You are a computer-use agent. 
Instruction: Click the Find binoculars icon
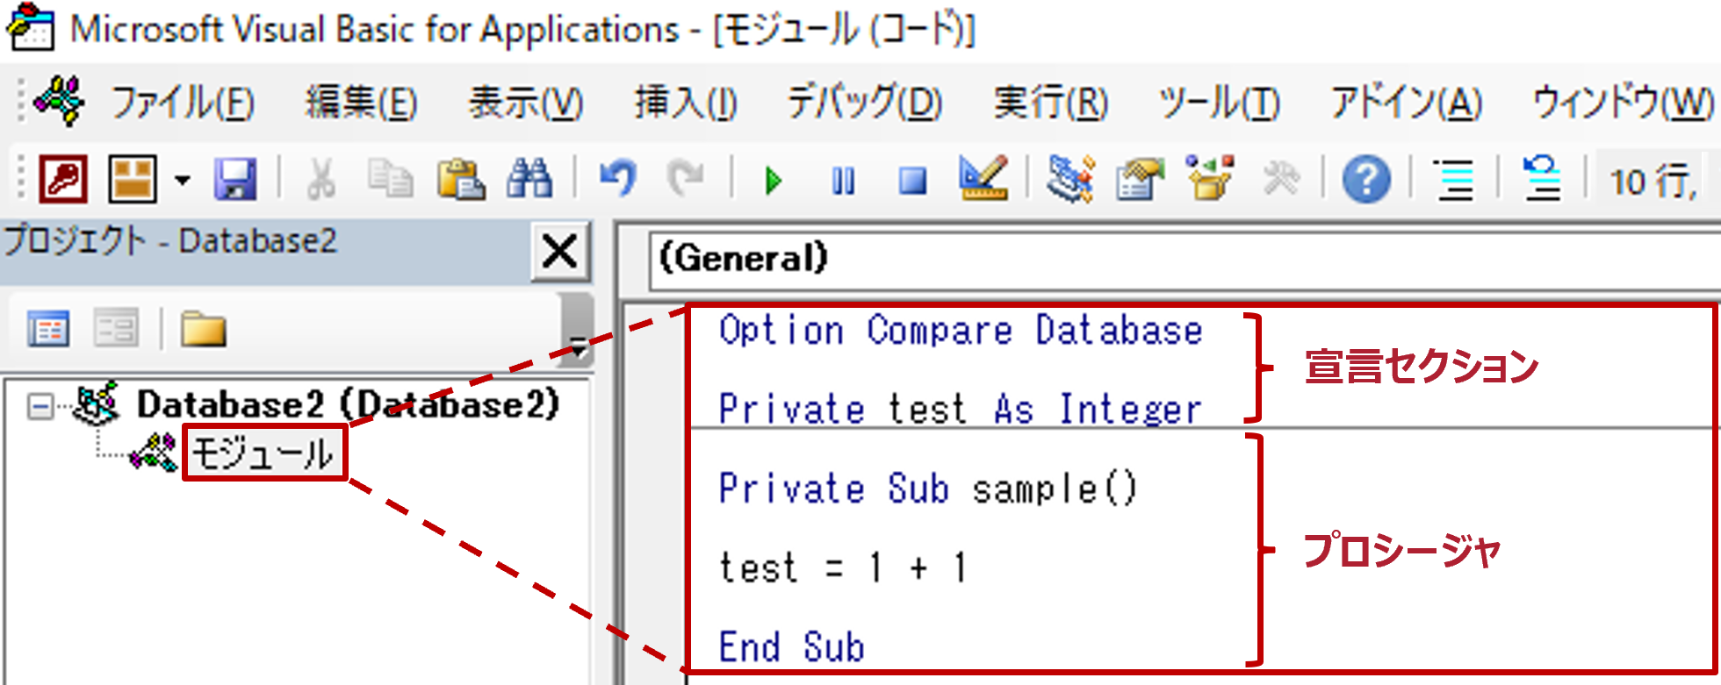pos(529,180)
